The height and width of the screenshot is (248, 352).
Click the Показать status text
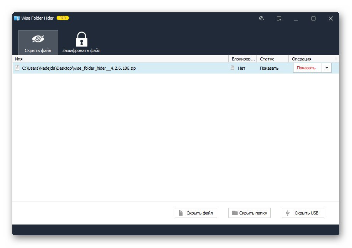[269, 68]
